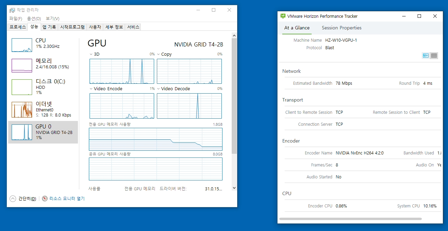Click the Estimated Bandwidth value 78 Mbps
The image size is (448, 231).
[344, 83]
